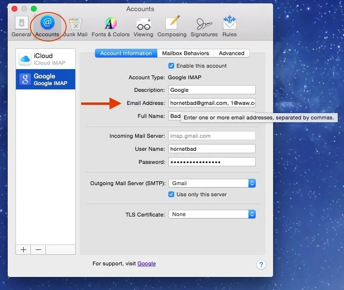This screenshot has height=290, width=344.
Task: Toggle the Enable this account checkbox
Action: click(171, 66)
